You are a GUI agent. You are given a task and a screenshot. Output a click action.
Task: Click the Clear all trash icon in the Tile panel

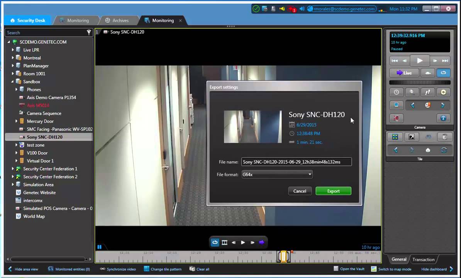pyautogui.click(x=444, y=137)
